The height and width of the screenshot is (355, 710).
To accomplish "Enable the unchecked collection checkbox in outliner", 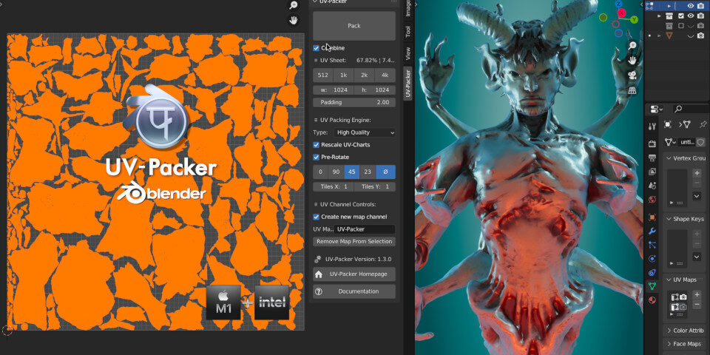I will 681,25.
